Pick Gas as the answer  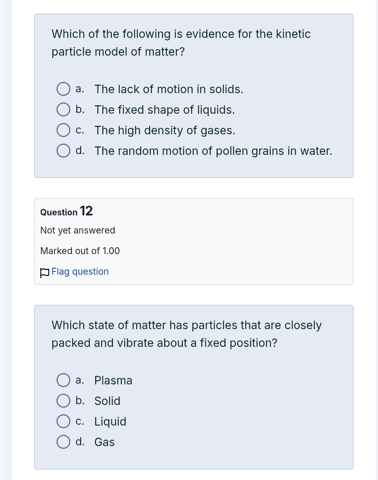point(63,442)
